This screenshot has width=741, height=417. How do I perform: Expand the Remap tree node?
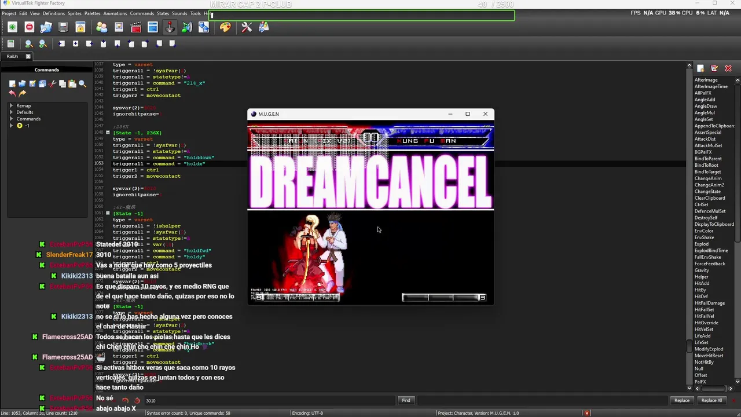[11, 106]
